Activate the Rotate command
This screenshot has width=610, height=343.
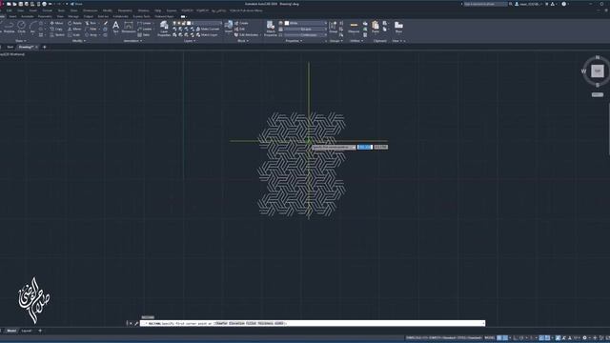click(74, 23)
